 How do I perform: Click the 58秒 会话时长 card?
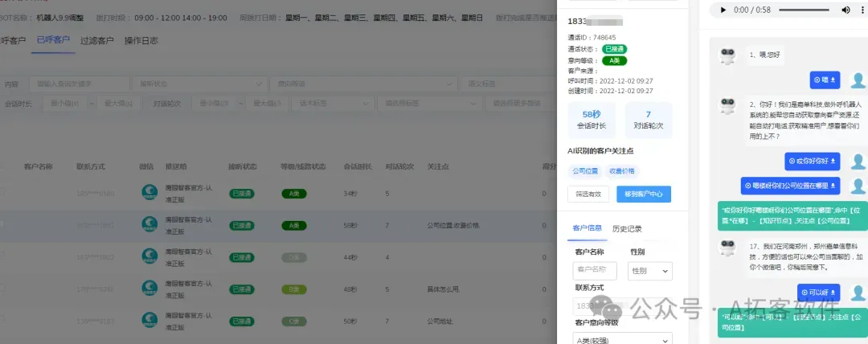[x=592, y=121]
